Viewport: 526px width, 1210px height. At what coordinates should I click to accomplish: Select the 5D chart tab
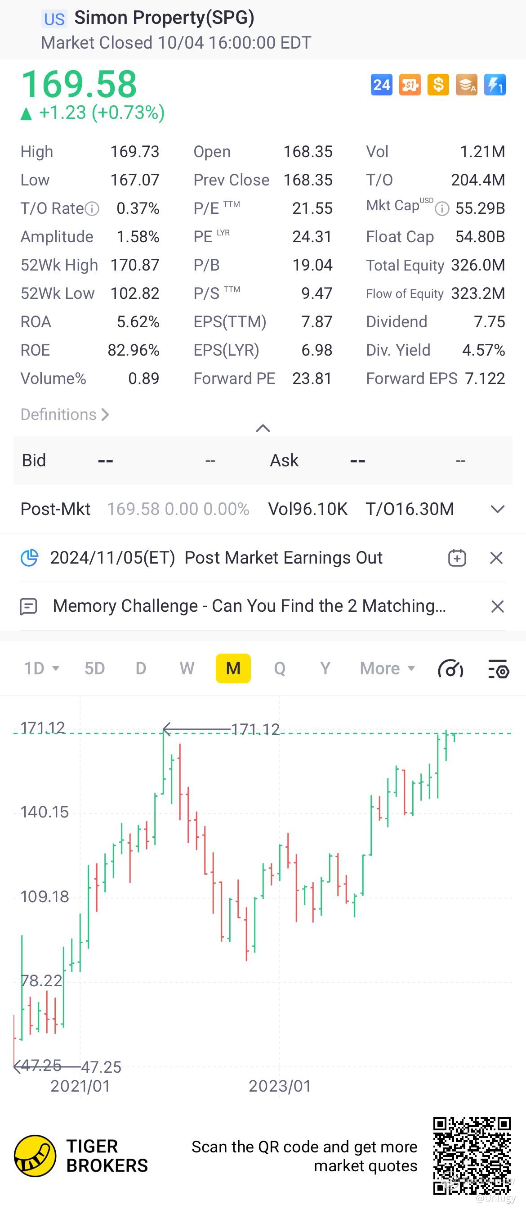click(94, 668)
